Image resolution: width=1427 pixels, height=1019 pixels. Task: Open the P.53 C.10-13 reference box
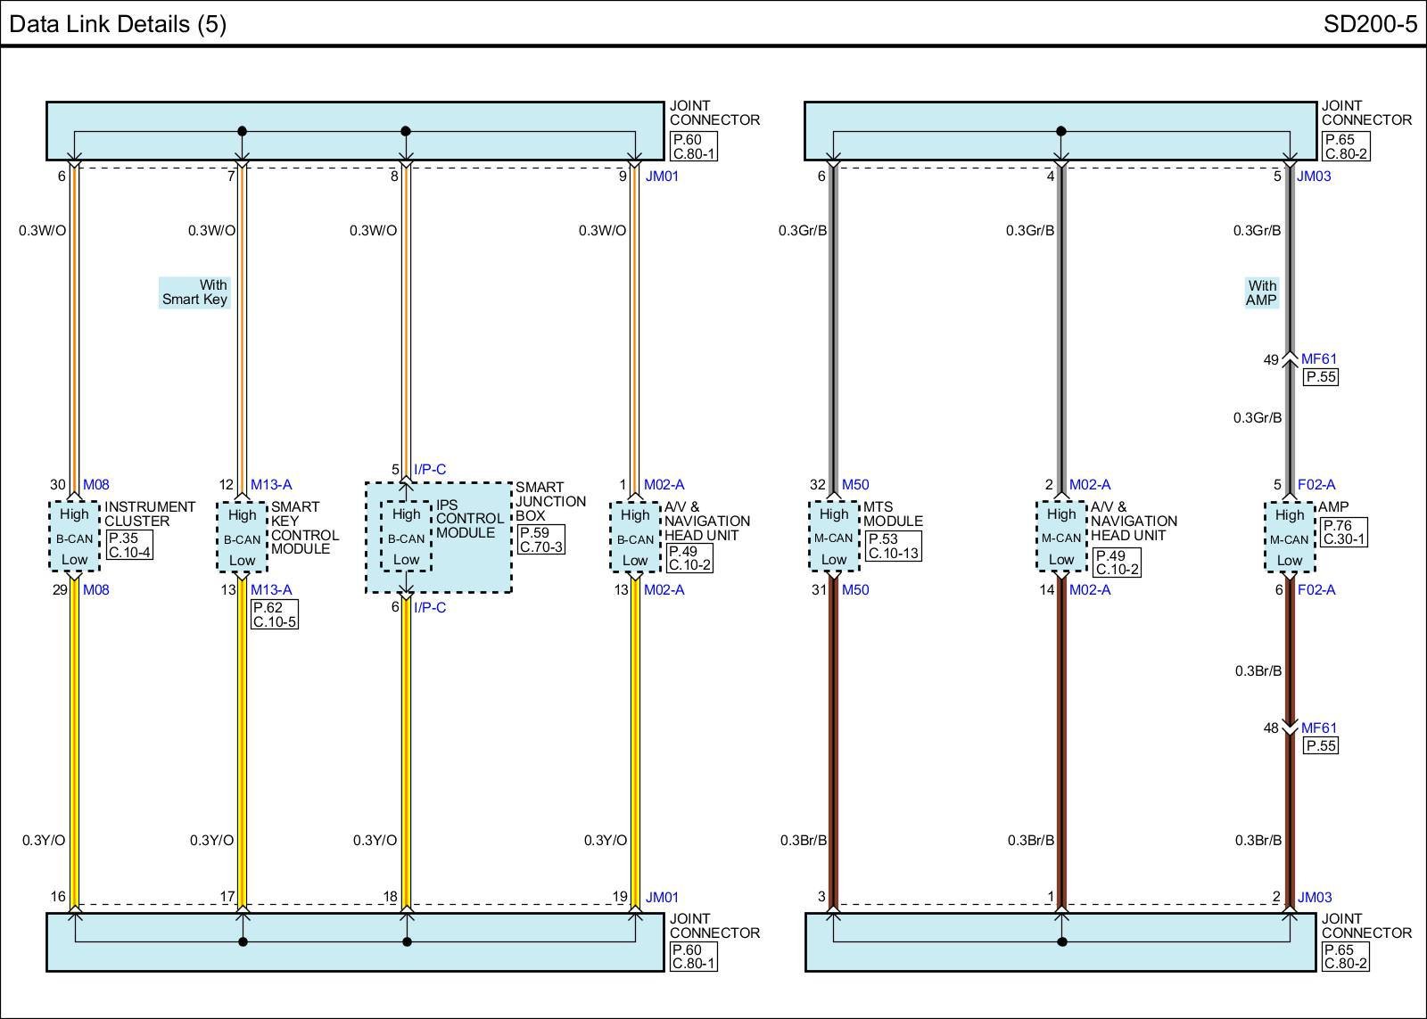893,546
